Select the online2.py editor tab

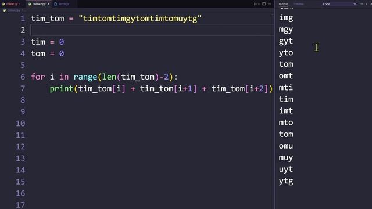coord(39,4)
